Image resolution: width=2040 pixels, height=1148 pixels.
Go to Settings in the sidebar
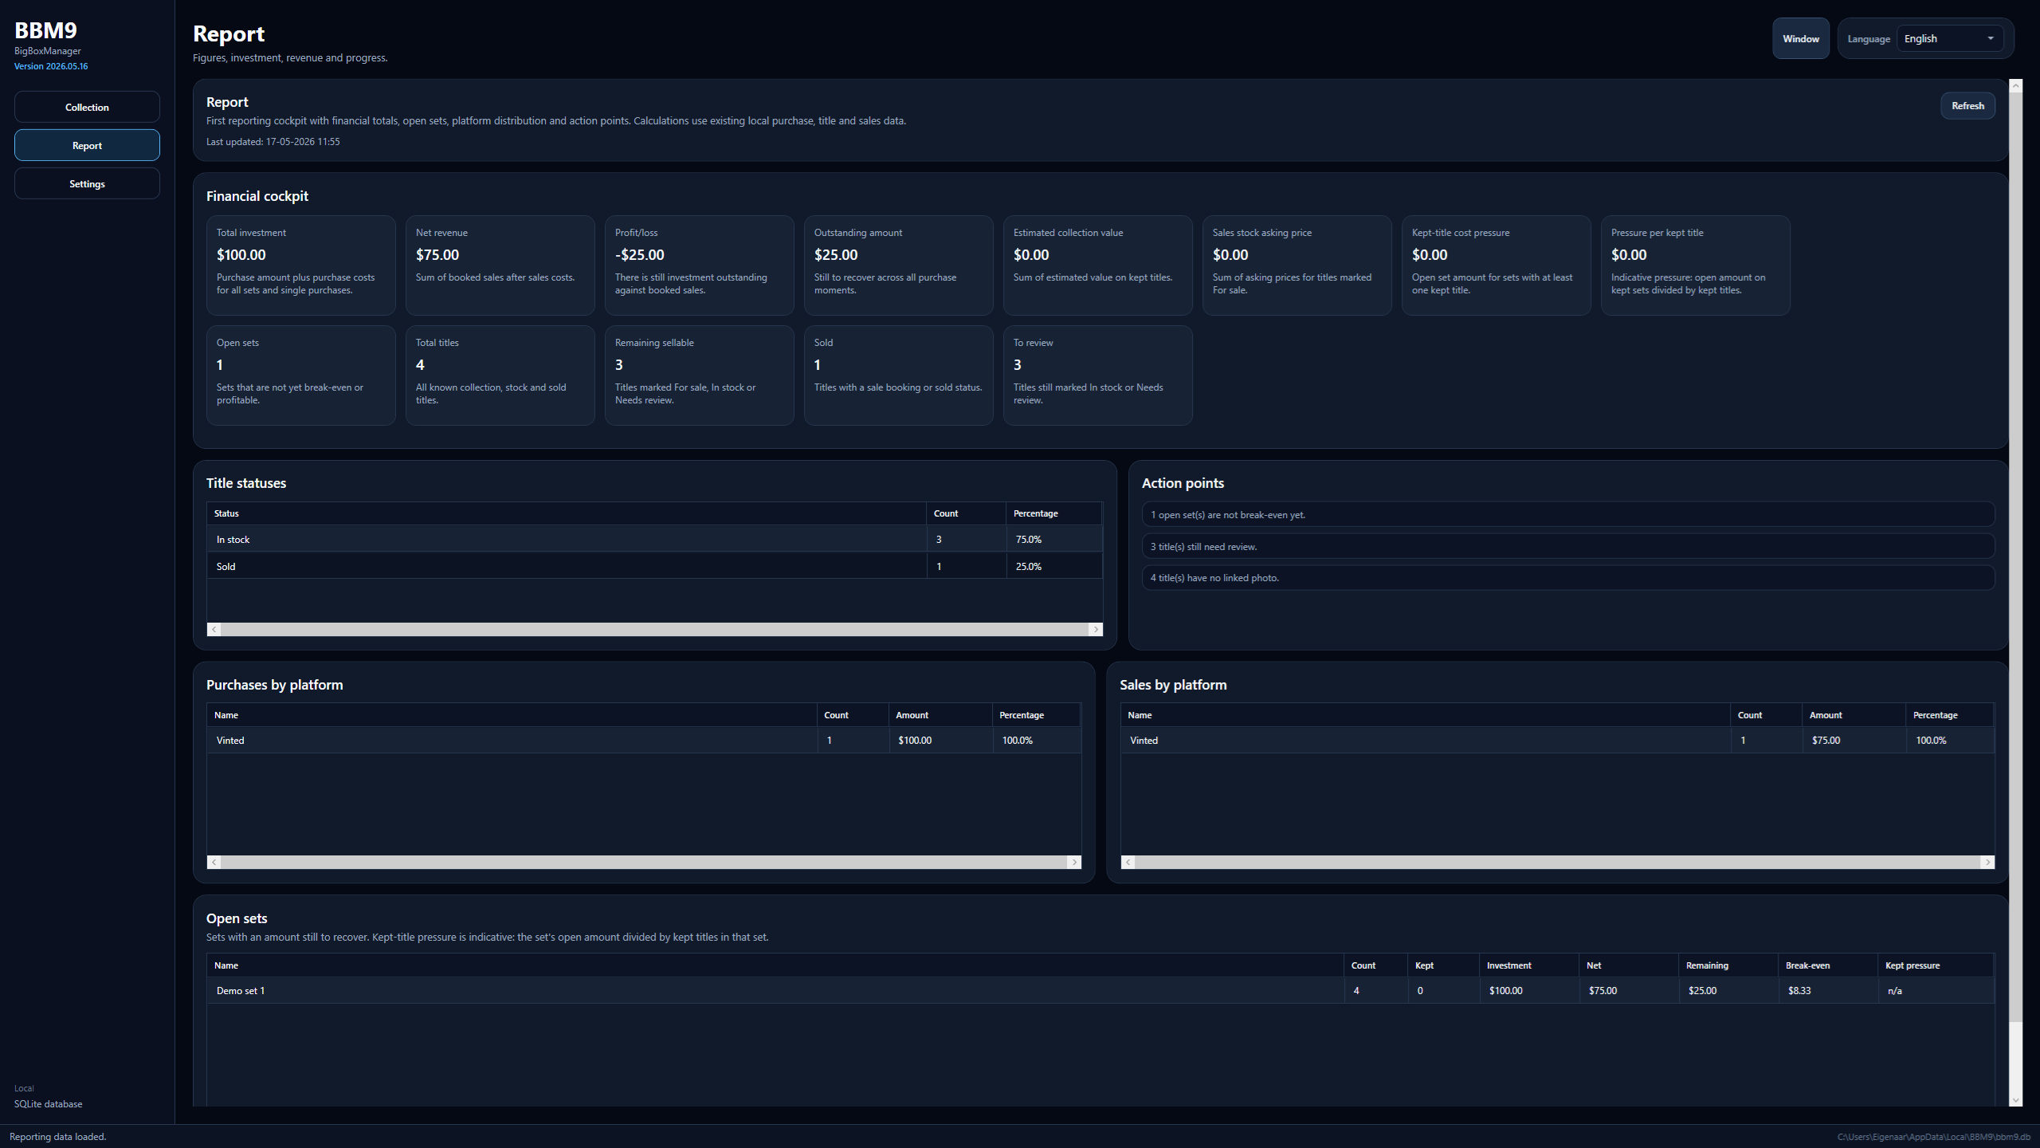click(87, 183)
